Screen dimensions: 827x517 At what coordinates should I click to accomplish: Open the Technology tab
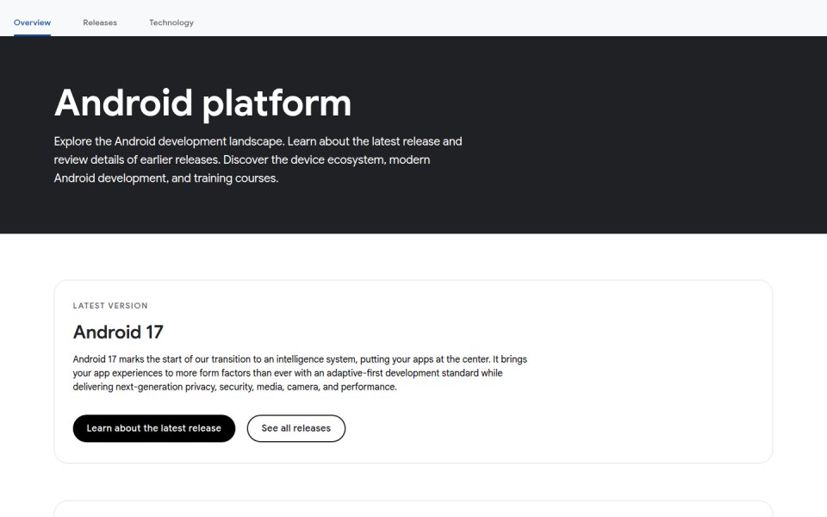pos(171,22)
